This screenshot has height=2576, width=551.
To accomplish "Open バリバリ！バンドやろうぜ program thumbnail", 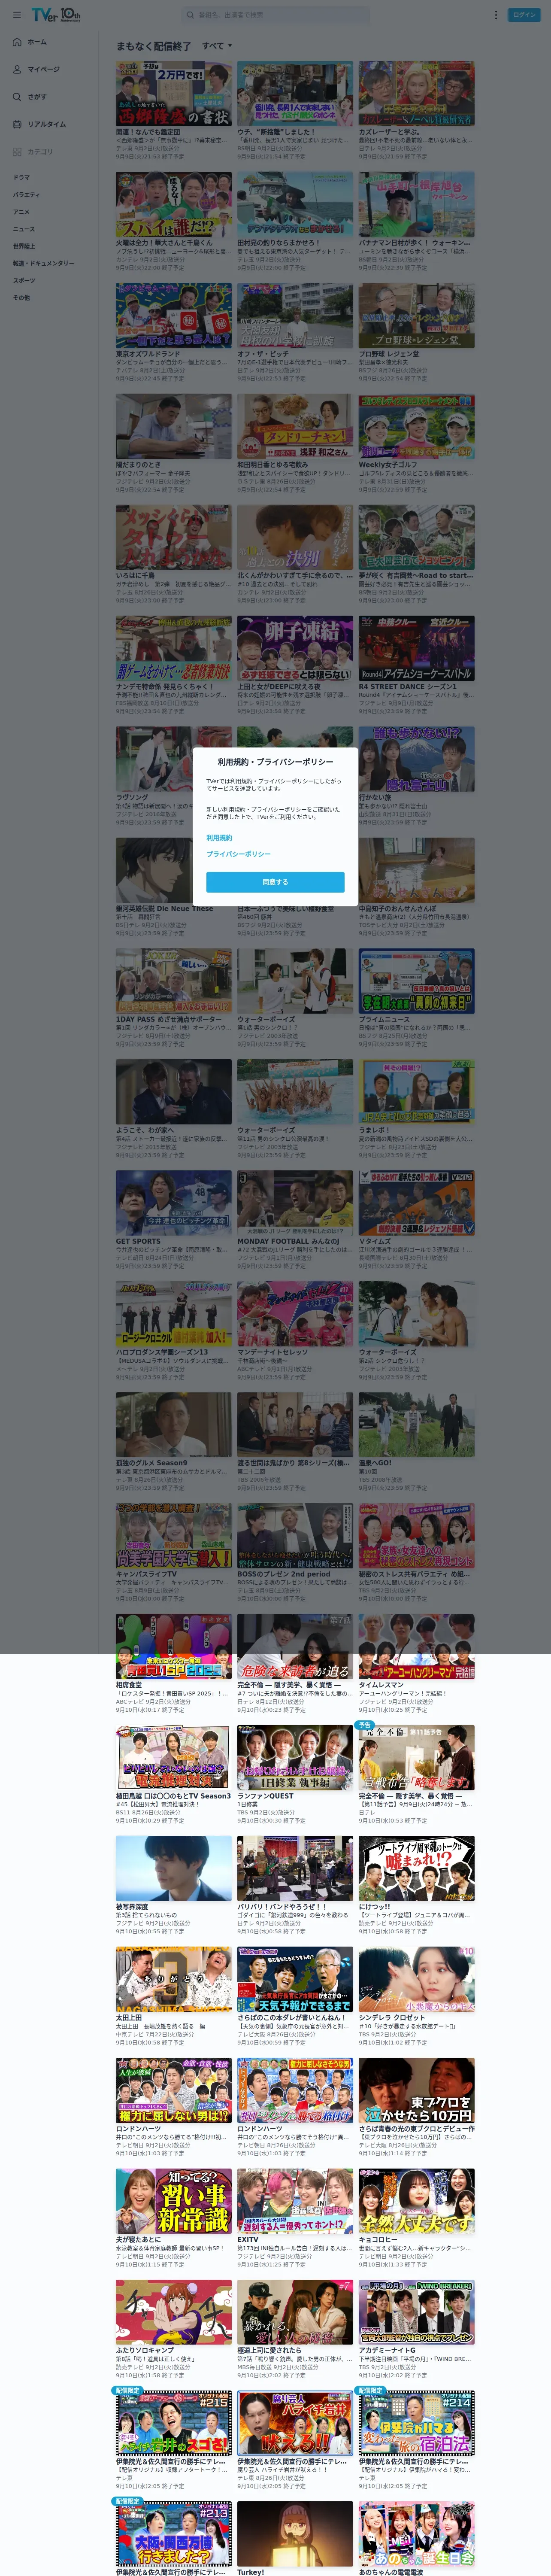I will 295,1869.
